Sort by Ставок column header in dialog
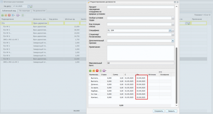This screenshot has height=114, width=213. (106, 75)
